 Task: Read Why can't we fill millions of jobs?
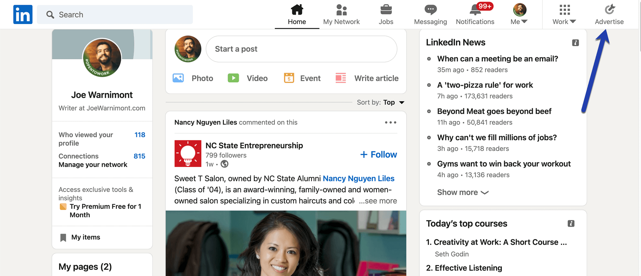point(497,138)
